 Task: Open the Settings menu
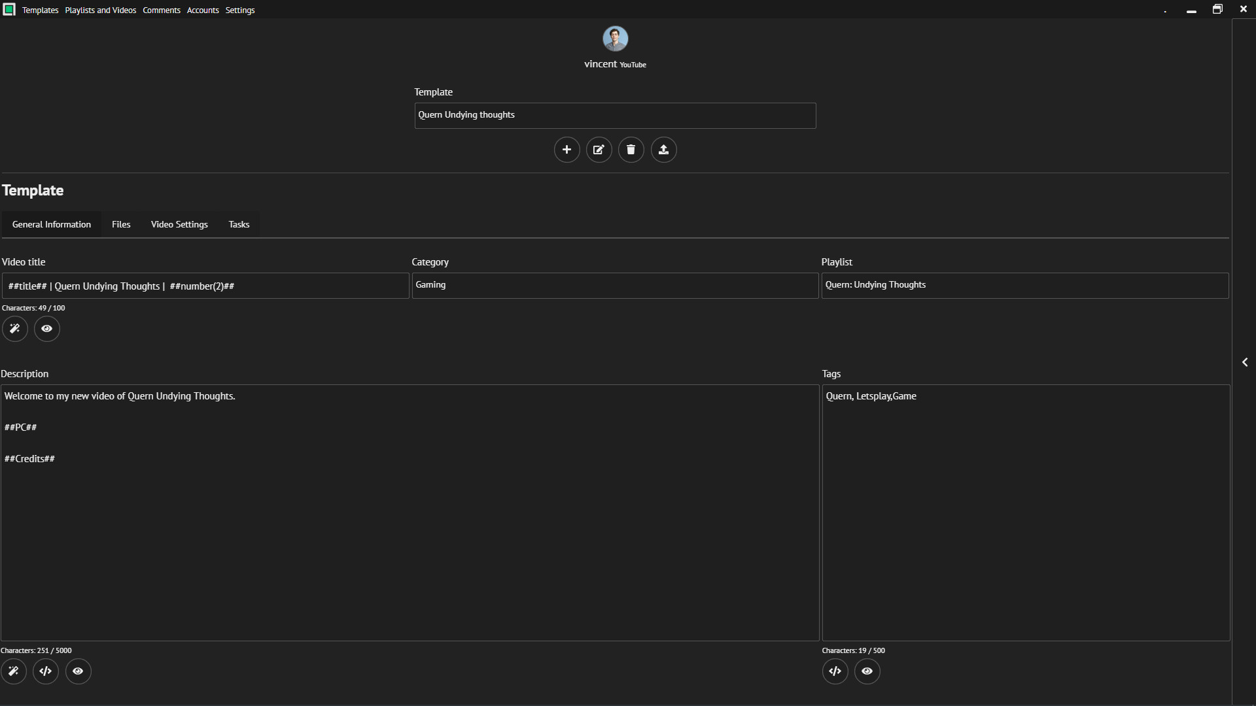coord(240,10)
